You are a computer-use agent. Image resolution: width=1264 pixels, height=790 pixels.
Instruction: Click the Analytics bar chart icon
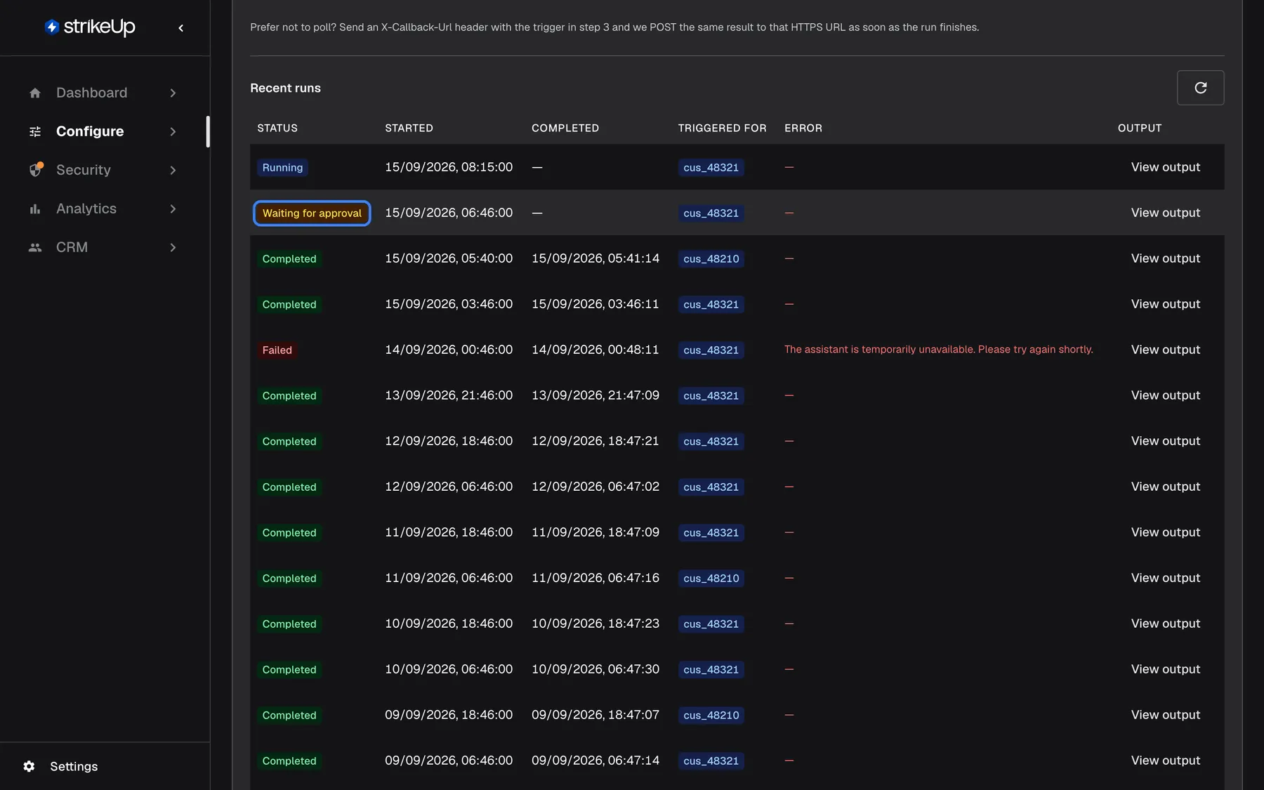(x=35, y=209)
